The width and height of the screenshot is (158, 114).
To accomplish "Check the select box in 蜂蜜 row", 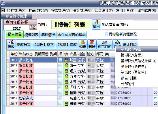I will (60, 60).
